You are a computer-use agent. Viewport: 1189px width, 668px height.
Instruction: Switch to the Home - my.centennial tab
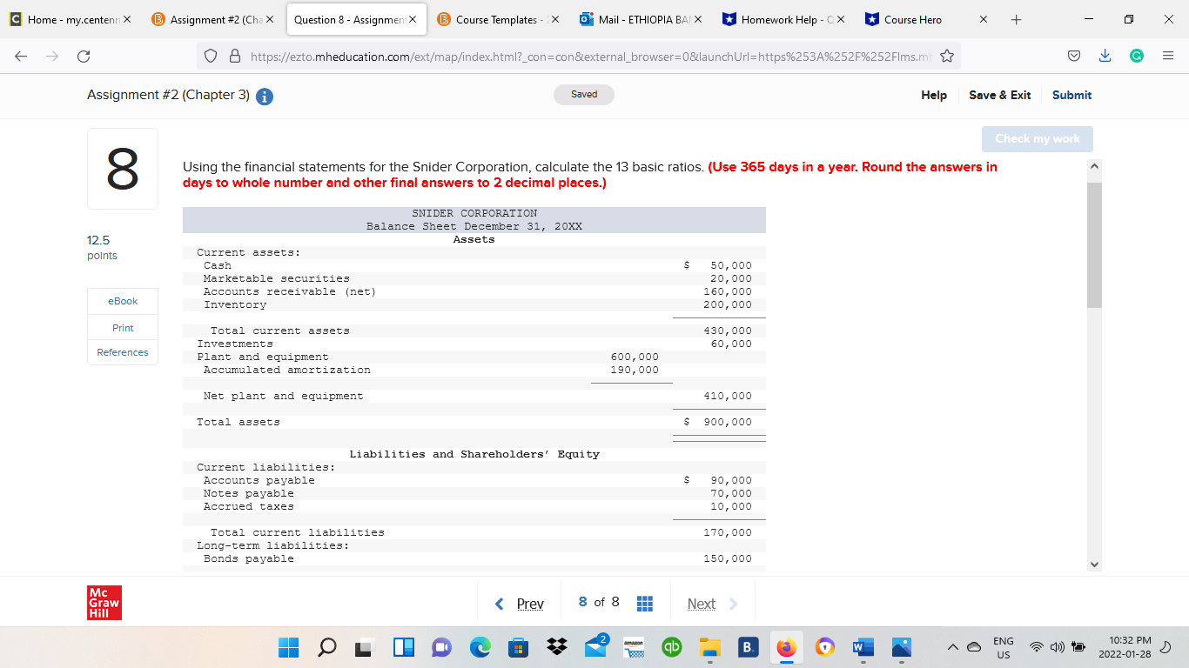[x=71, y=19]
